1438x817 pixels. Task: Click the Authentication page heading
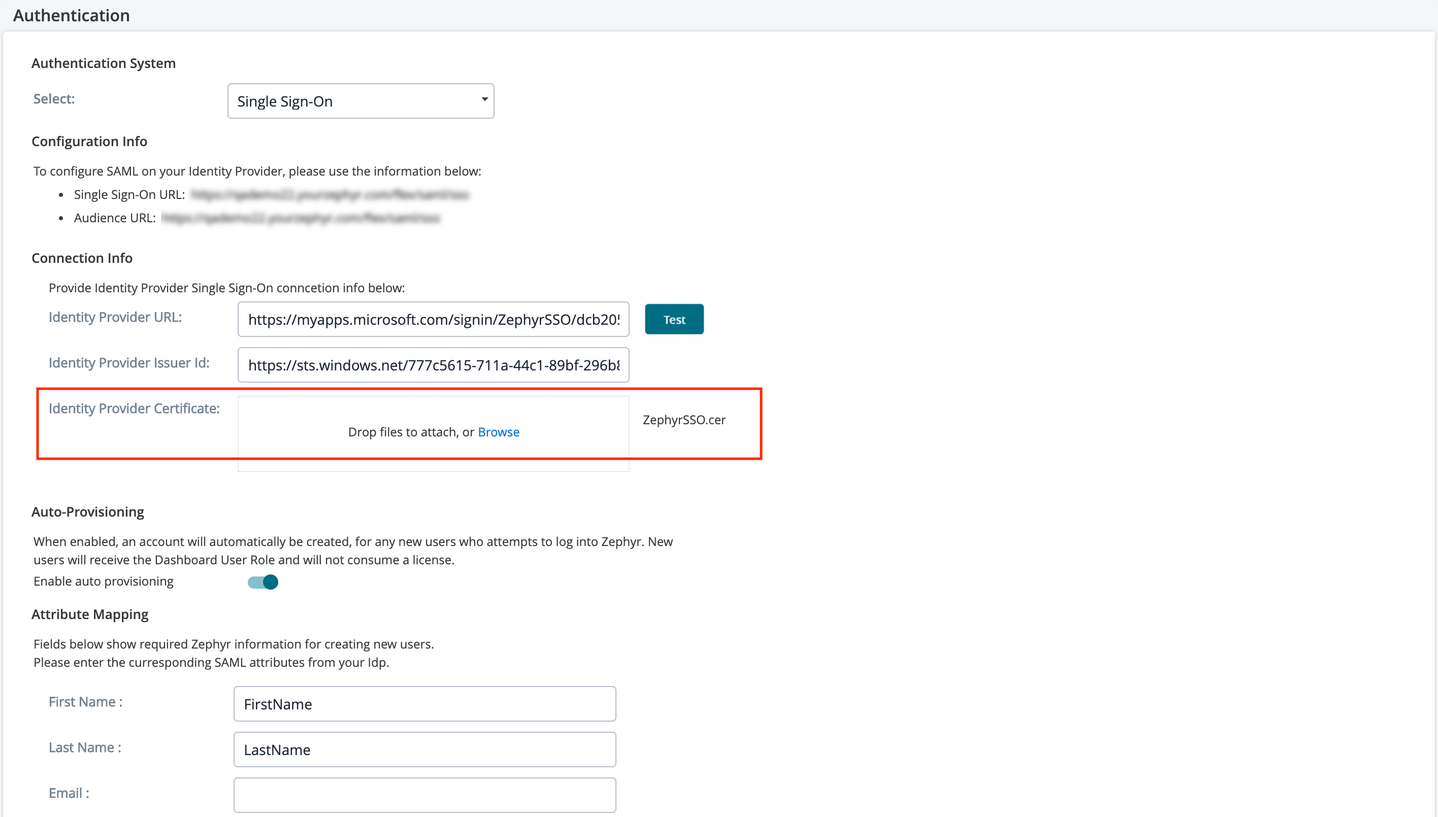click(71, 16)
